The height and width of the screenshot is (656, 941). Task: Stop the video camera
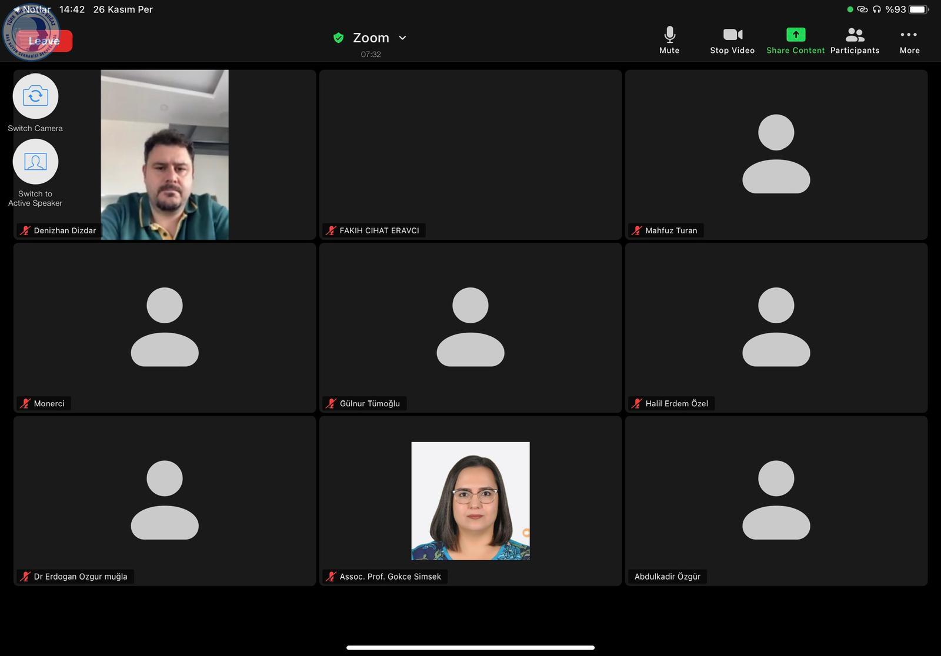(732, 41)
